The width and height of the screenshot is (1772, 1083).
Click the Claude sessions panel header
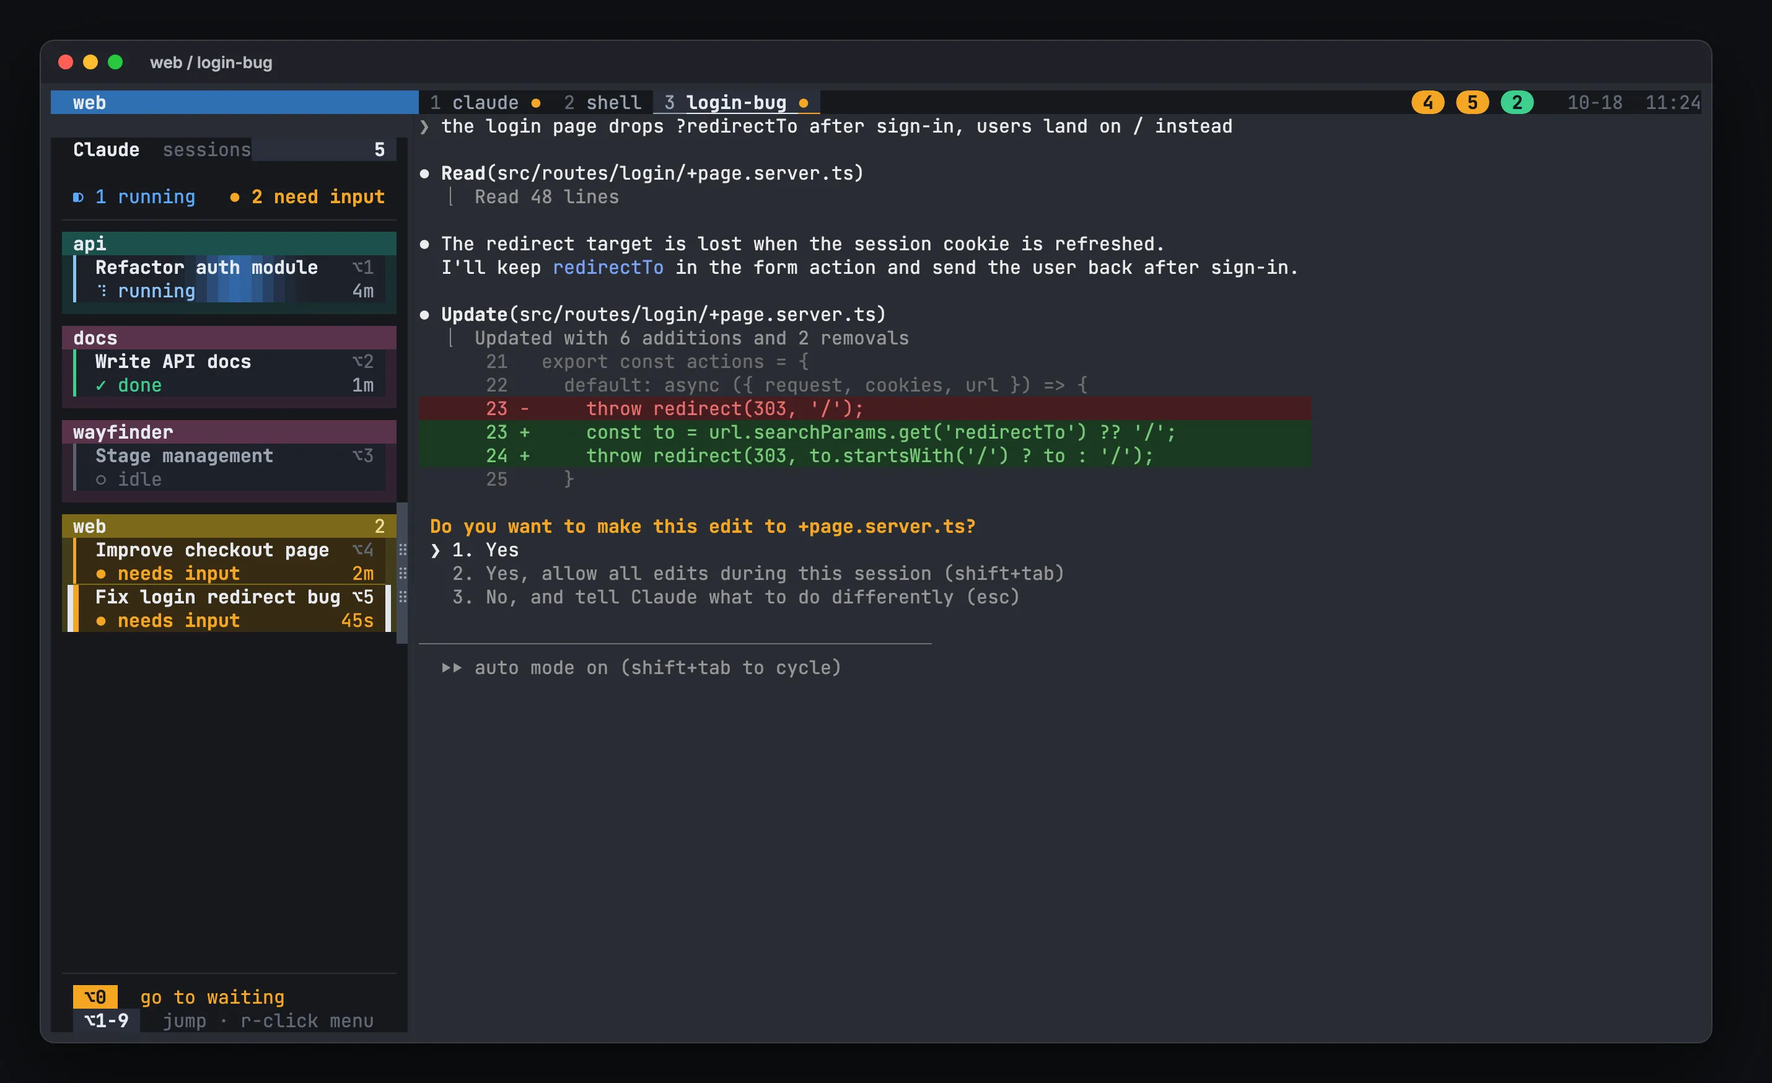point(229,149)
